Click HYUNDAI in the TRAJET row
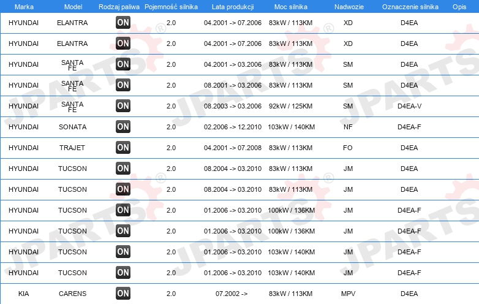Screen dimensions: 479x304 coord(23,148)
